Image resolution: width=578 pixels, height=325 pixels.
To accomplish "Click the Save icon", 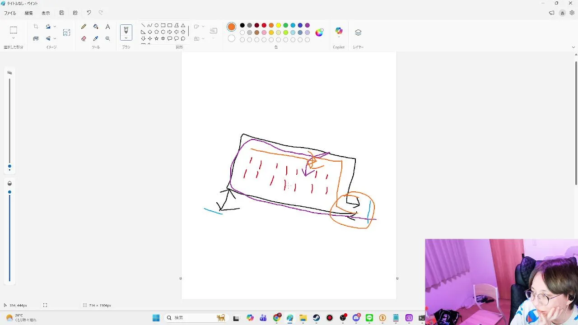I will click(x=62, y=13).
